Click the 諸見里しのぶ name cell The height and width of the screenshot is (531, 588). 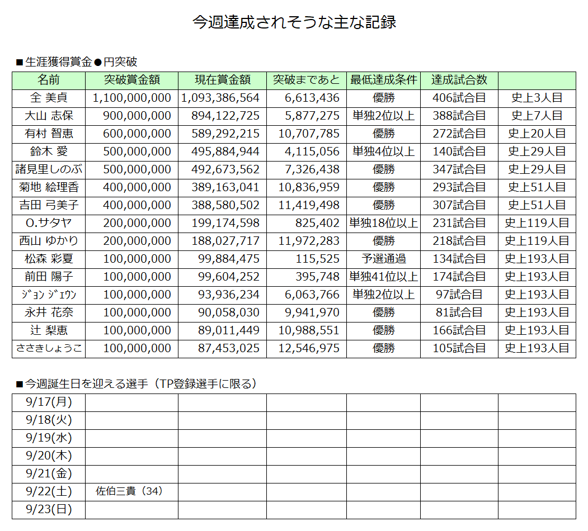pos(49,169)
